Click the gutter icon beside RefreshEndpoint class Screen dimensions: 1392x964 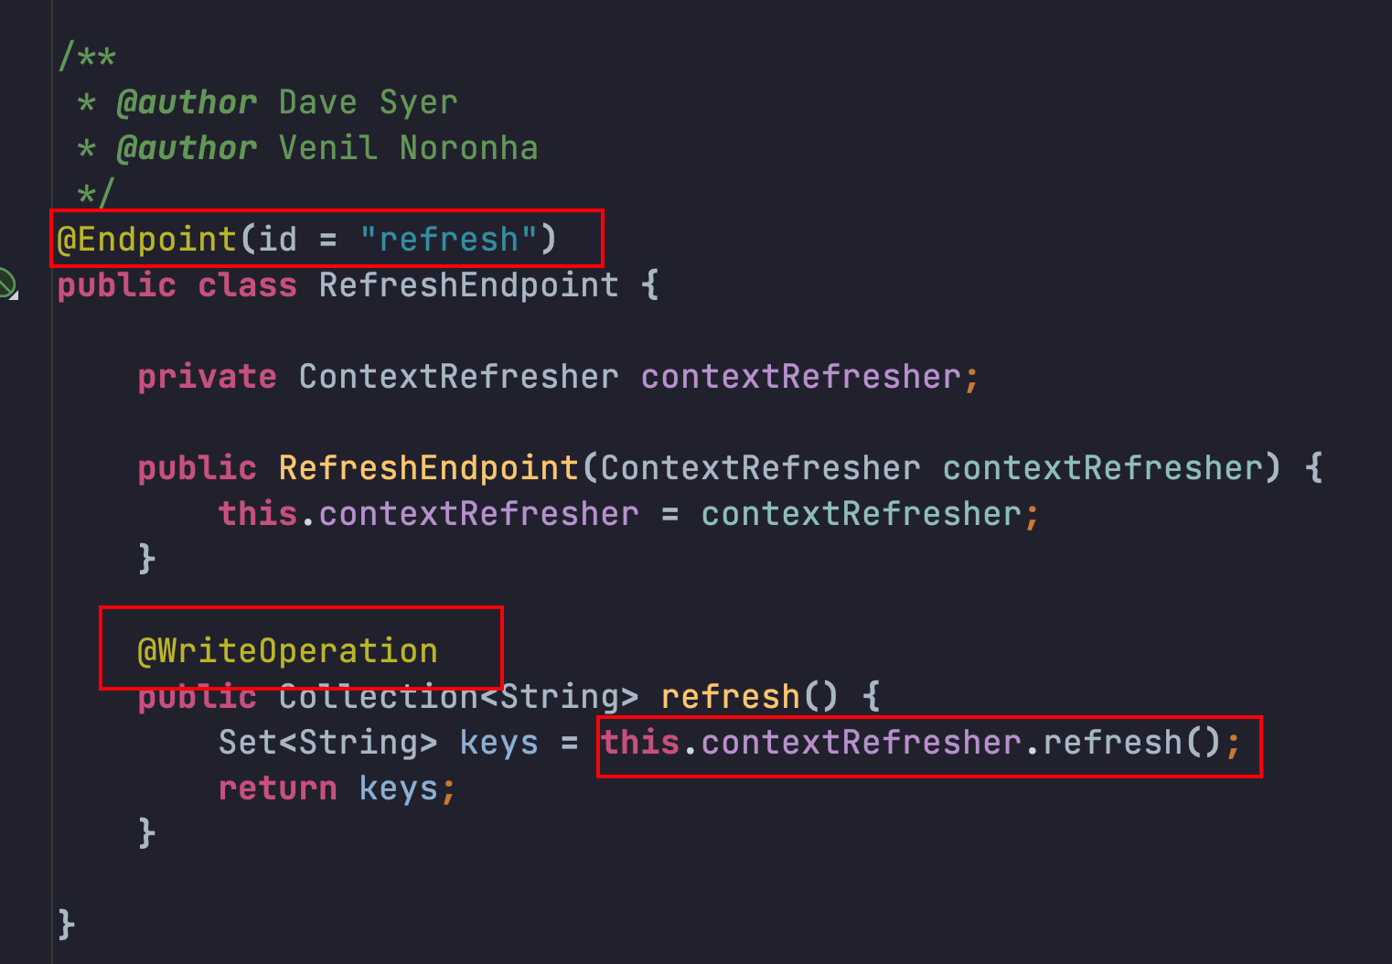[x=7, y=284]
